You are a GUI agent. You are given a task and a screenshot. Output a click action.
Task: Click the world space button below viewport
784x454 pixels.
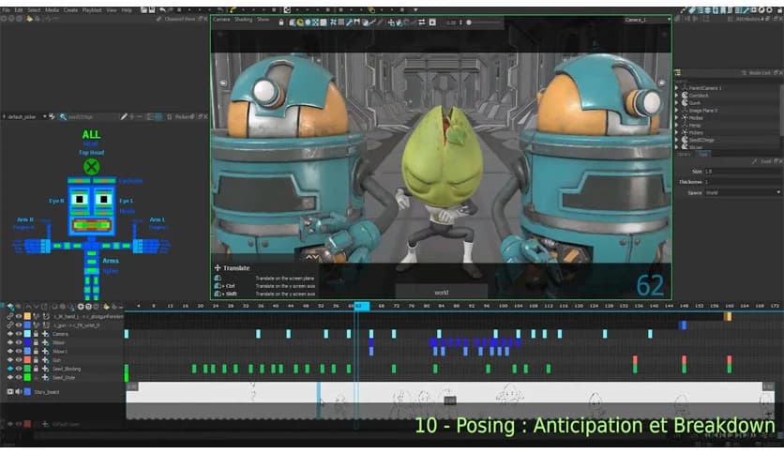441,292
